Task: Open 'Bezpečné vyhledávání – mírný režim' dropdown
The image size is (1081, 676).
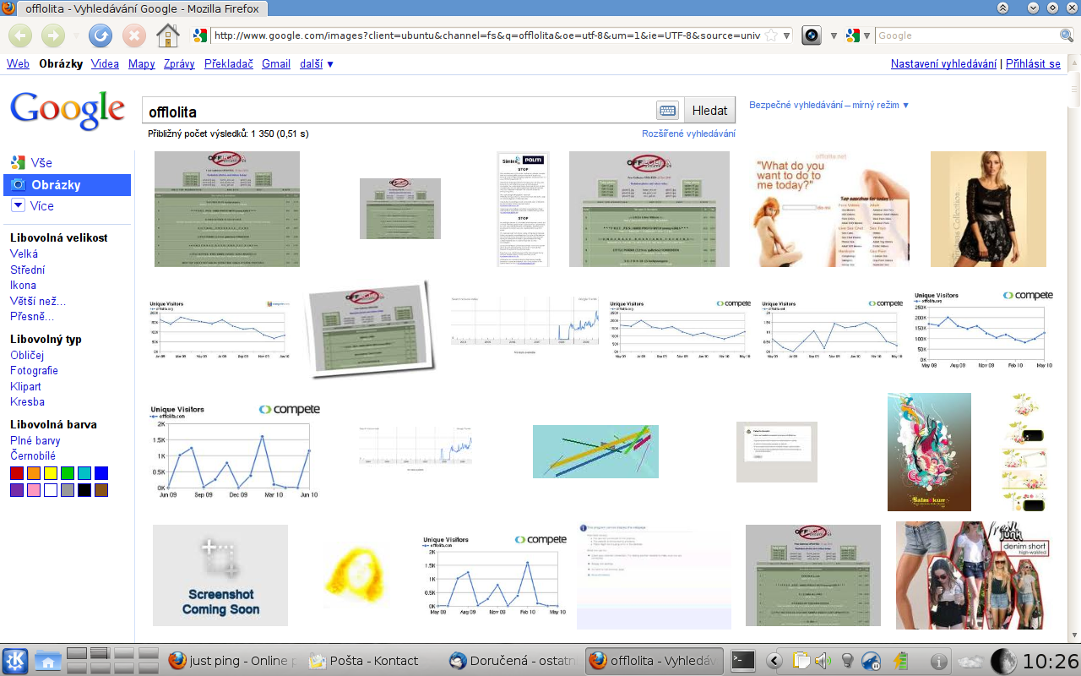Action: [x=829, y=105]
